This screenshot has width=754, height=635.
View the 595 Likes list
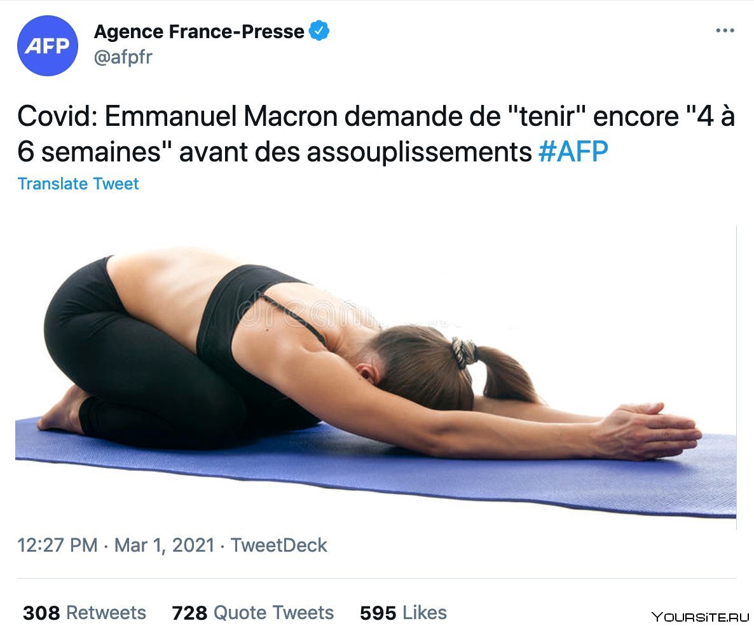point(403,613)
